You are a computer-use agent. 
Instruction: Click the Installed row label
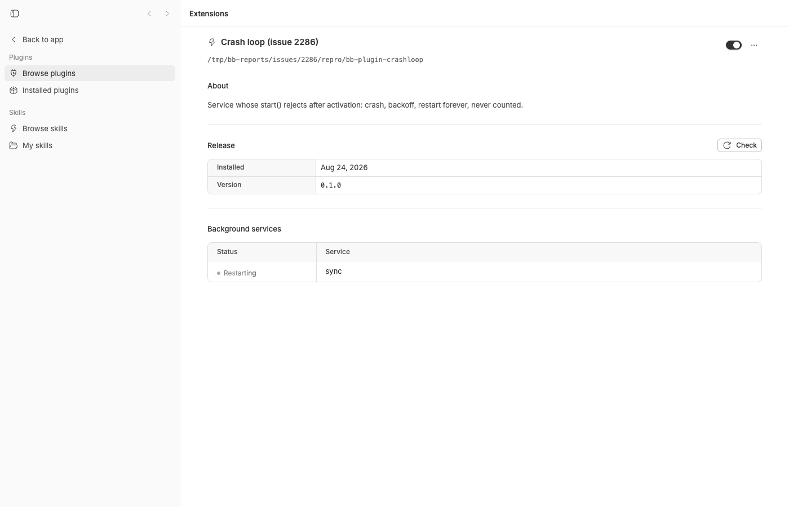click(231, 167)
